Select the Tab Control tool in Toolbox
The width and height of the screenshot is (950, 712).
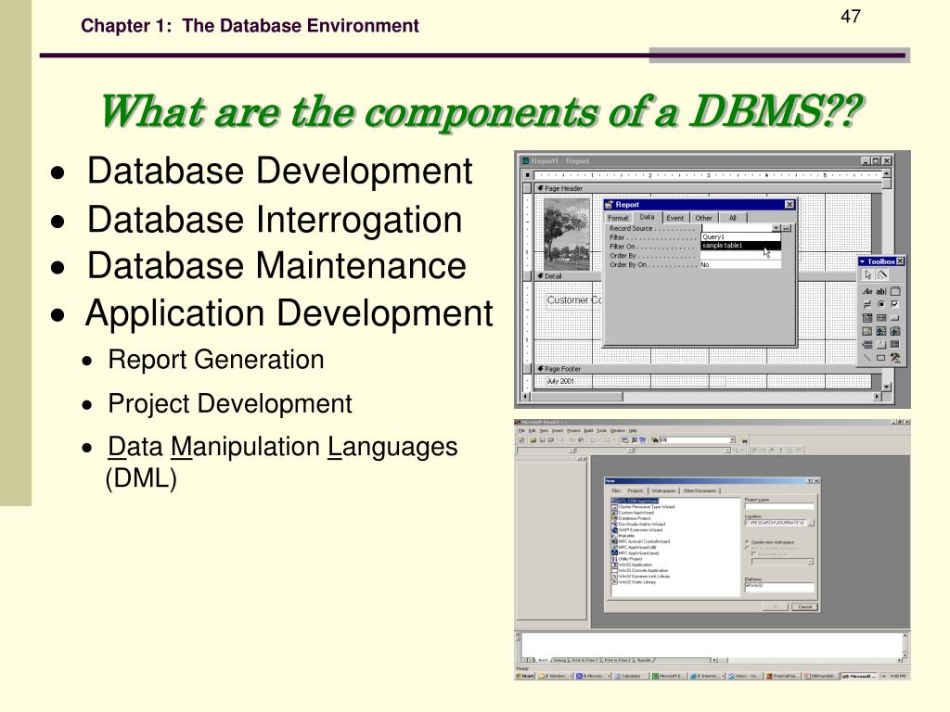[x=881, y=345]
